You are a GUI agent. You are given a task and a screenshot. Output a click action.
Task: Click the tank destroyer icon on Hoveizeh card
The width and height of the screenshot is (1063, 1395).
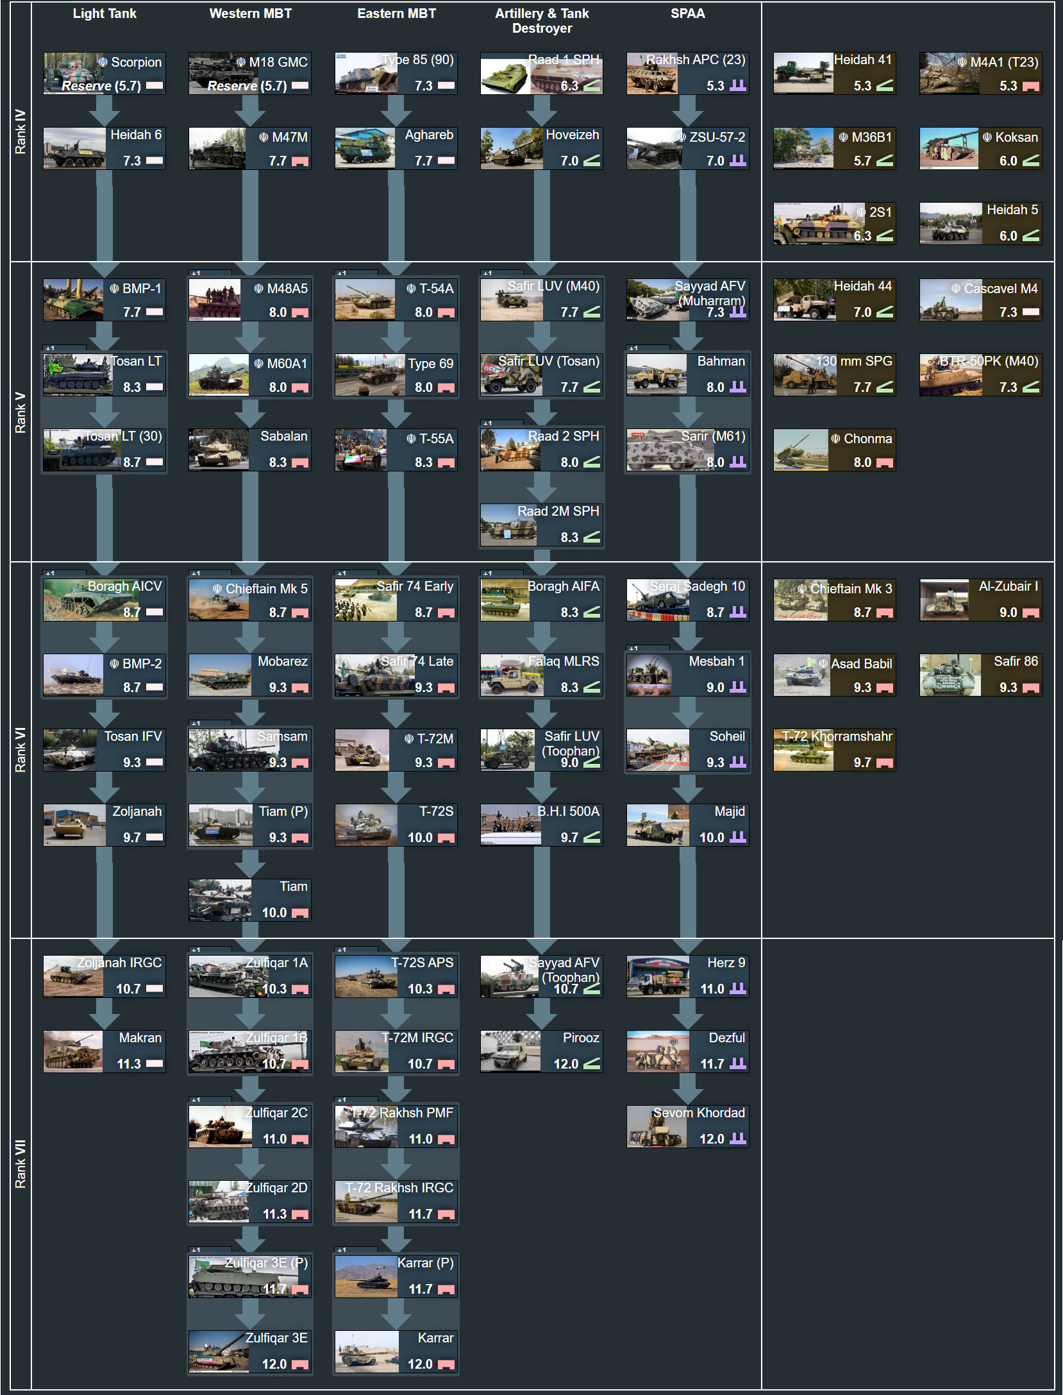(592, 160)
